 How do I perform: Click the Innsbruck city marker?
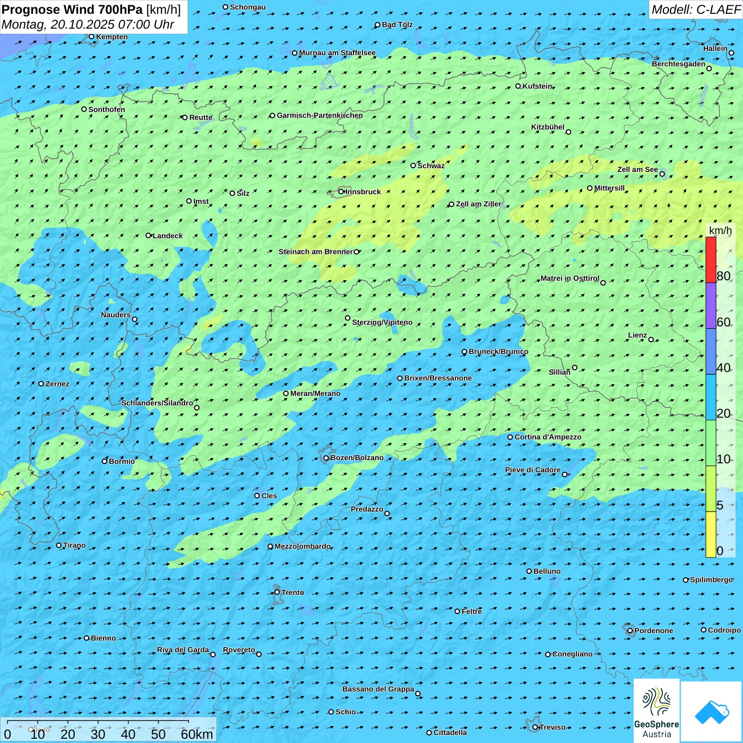(341, 192)
